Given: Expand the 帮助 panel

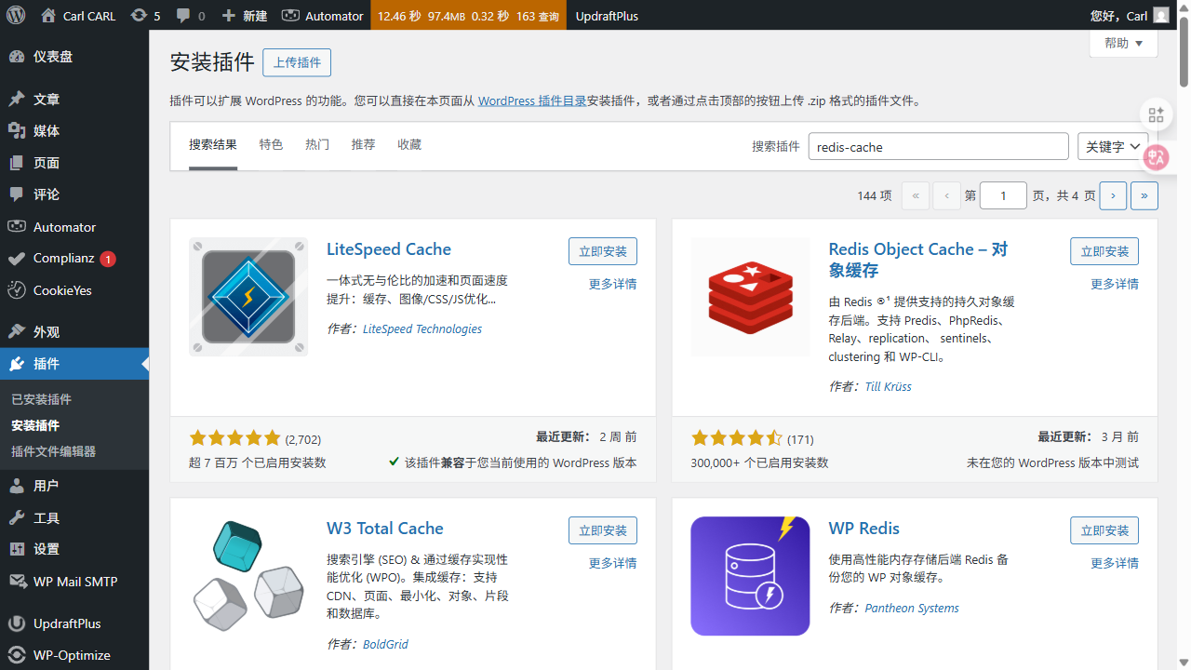Looking at the screenshot, I should (x=1122, y=43).
